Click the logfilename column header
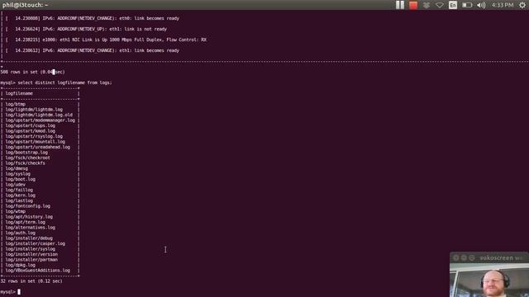This screenshot has height=297, width=529. [x=19, y=93]
